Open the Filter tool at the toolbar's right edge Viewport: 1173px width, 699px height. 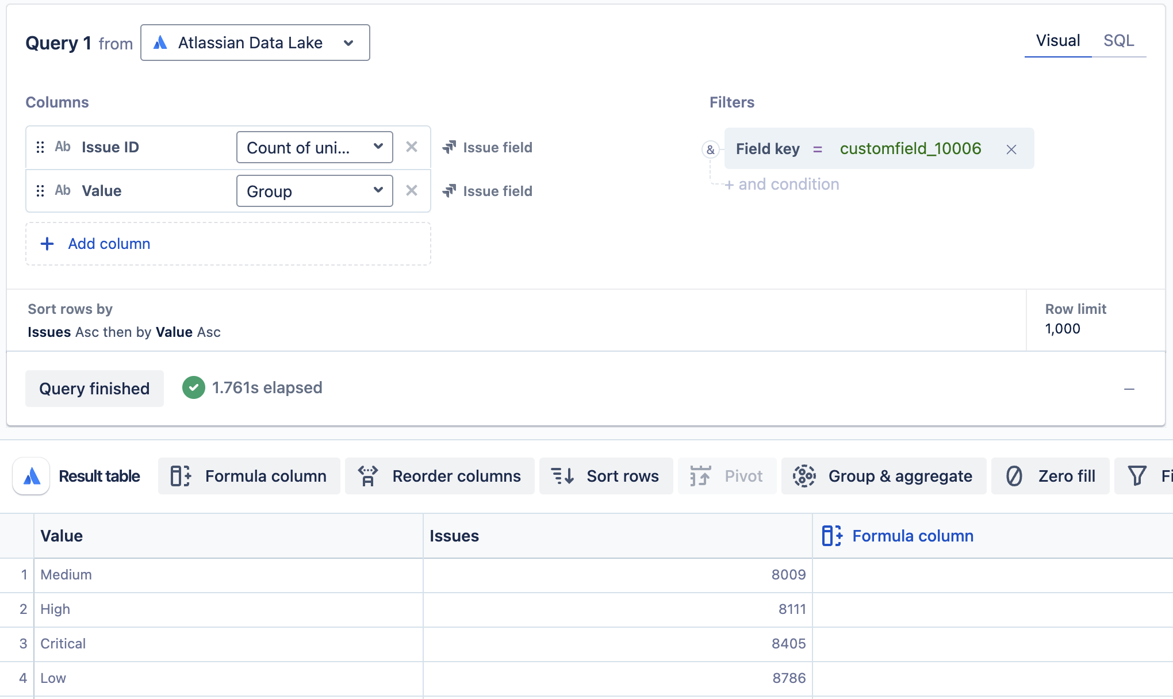[1144, 475]
